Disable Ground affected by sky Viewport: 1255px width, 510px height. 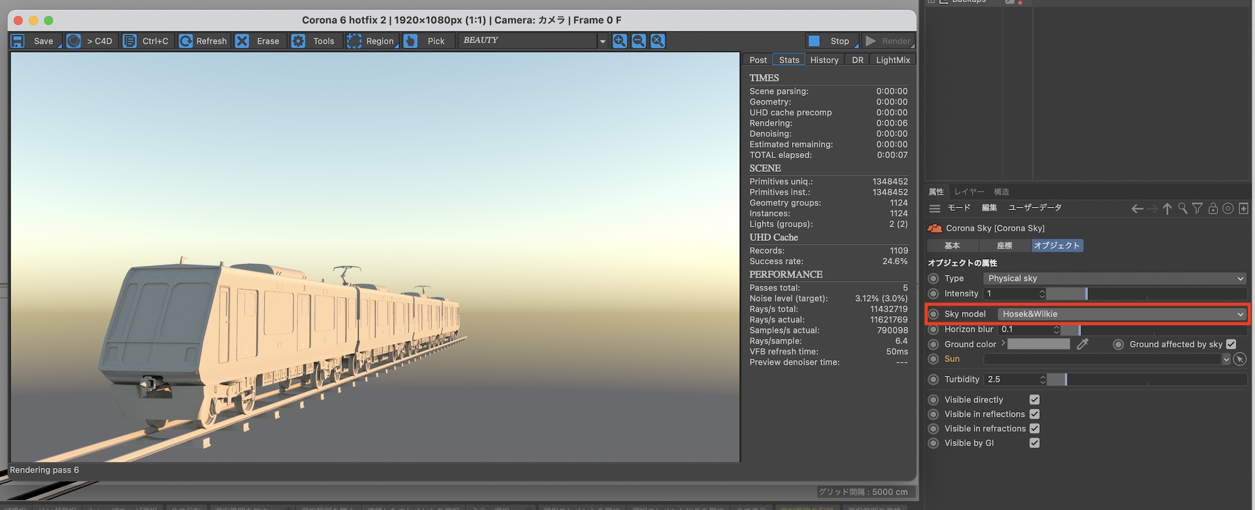click(x=1231, y=344)
